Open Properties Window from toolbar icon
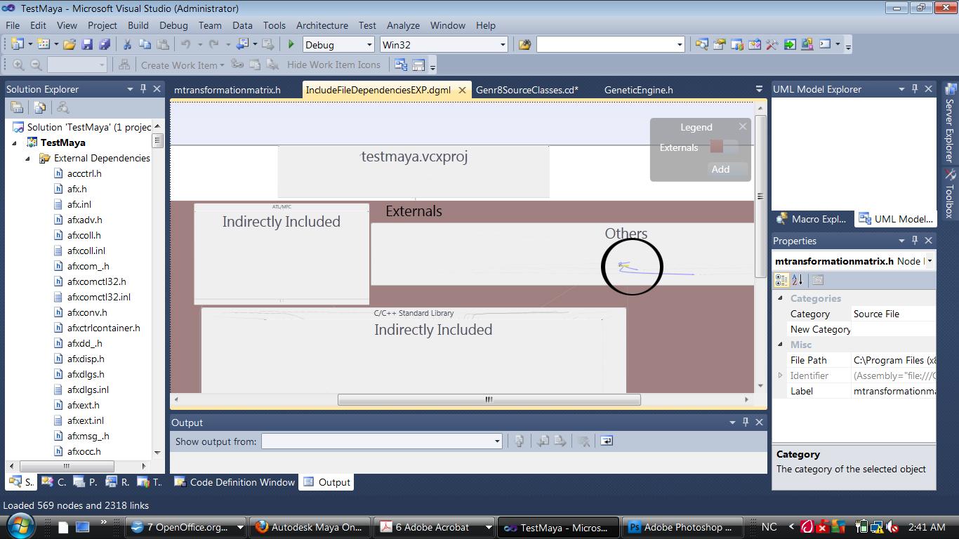This screenshot has height=539, width=959. (x=719, y=44)
